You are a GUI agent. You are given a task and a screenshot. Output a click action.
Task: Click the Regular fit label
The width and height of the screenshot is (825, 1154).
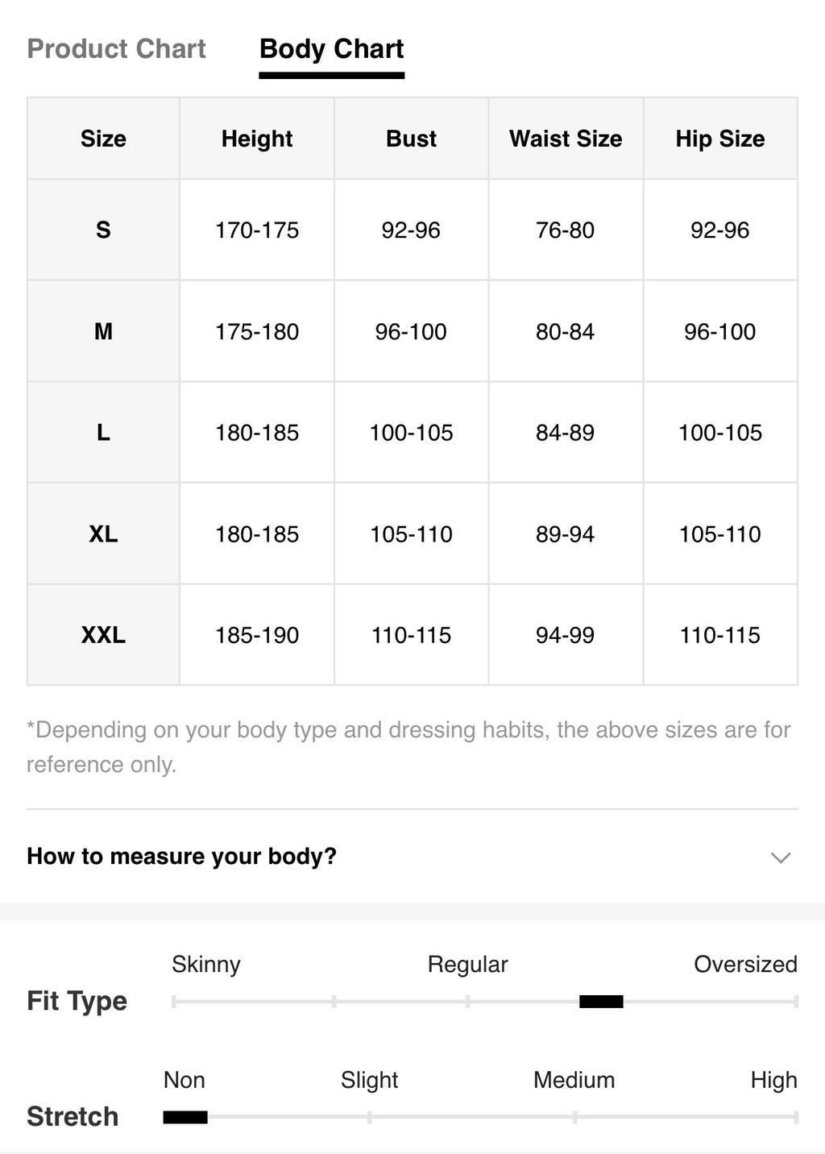pos(467,965)
